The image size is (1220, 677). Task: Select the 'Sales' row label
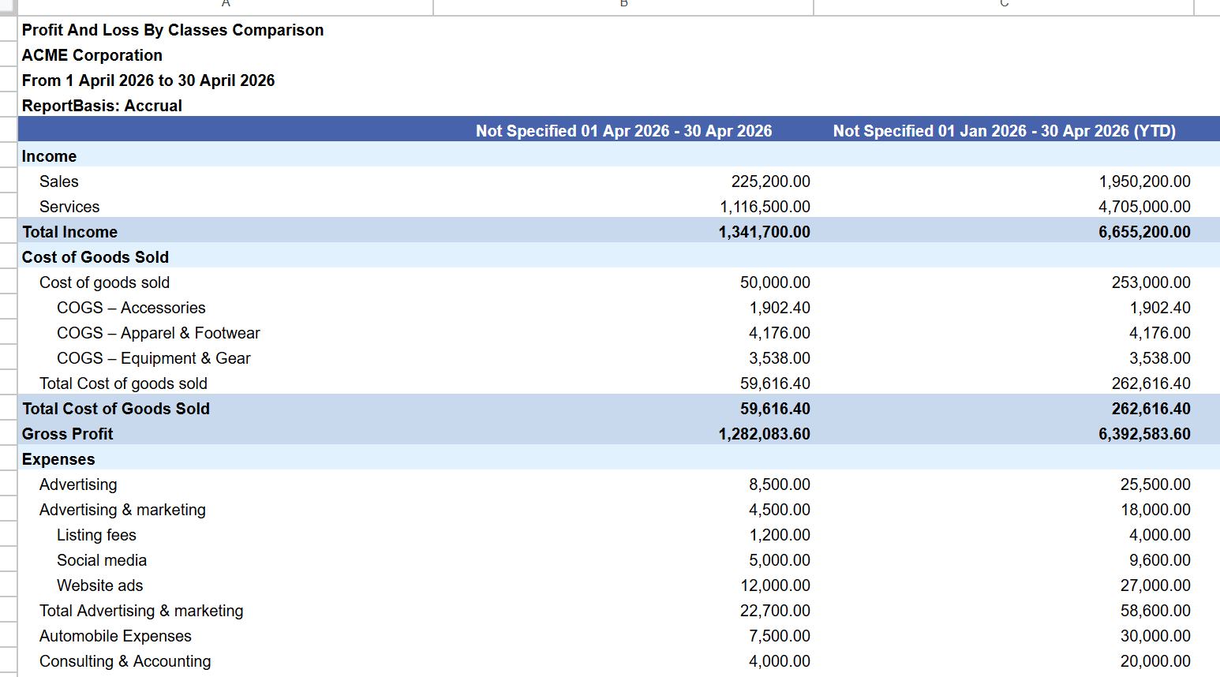click(x=59, y=181)
